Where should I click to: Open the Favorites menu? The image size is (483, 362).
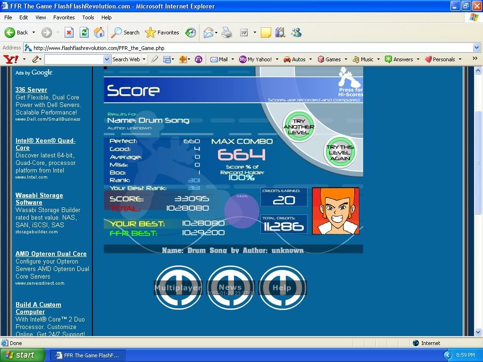point(64,17)
